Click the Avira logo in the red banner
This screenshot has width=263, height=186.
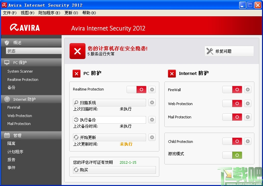[x=25, y=28]
